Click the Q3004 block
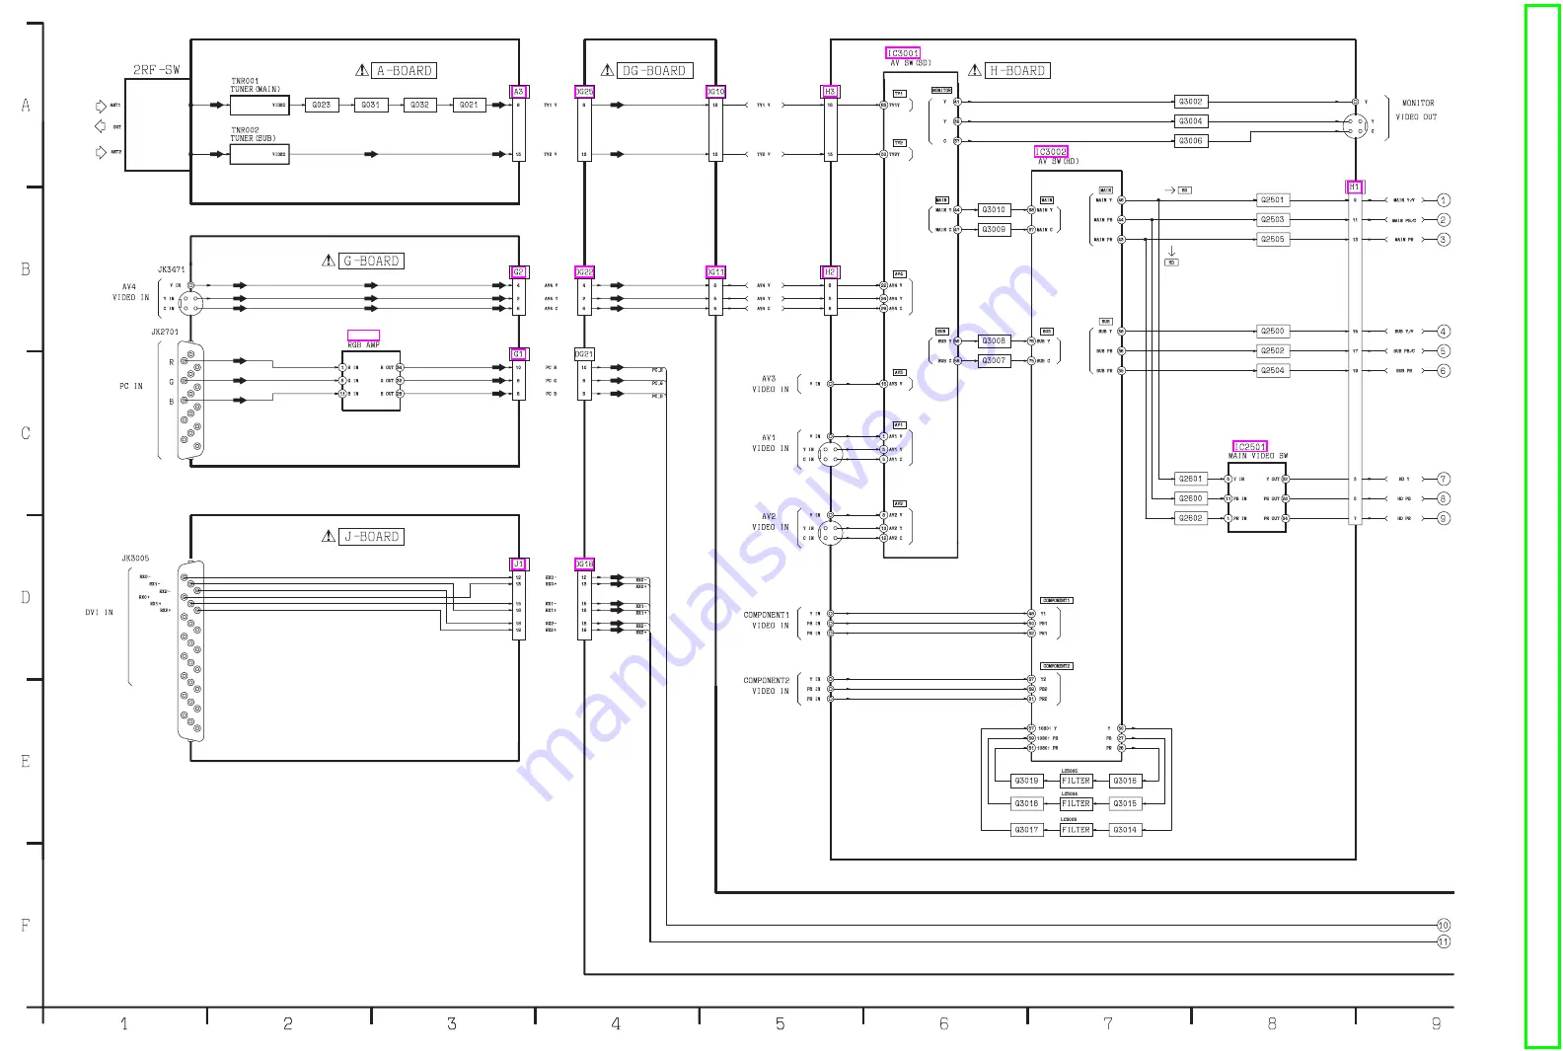The width and height of the screenshot is (1563, 1051). tap(1192, 121)
